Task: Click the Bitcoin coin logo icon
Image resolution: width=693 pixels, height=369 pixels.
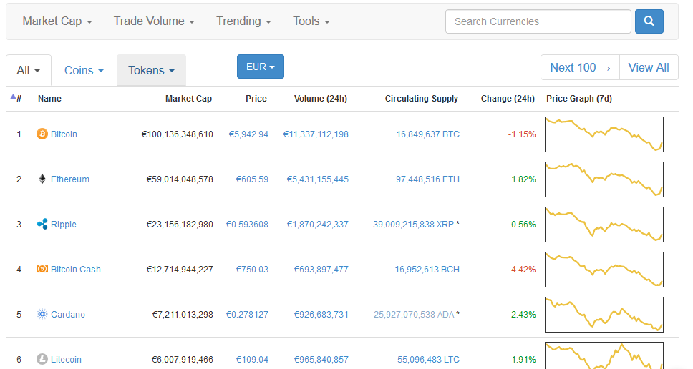Action: point(42,134)
